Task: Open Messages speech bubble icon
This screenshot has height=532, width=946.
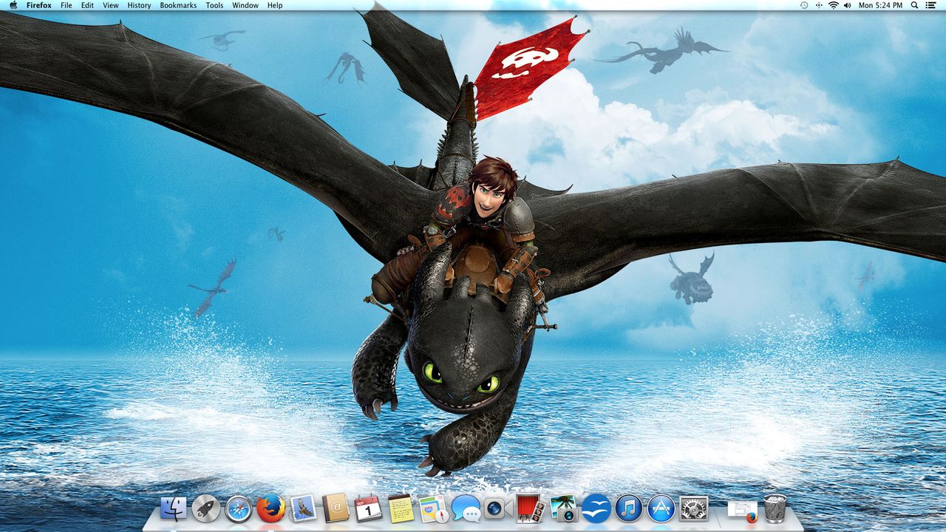Action: (466, 508)
